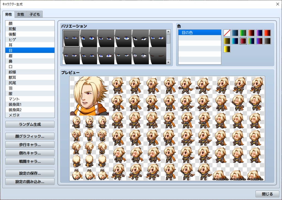This screenshot has width=282, height=200.
Task: Switch to the 子ども tab
Action: (x=35, y=14)
